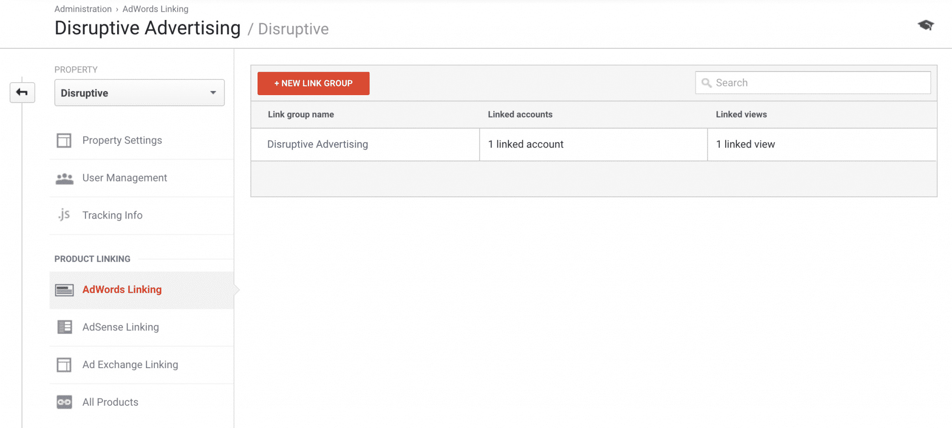
Task: Focus the Search input field
Action: (813, 83)
